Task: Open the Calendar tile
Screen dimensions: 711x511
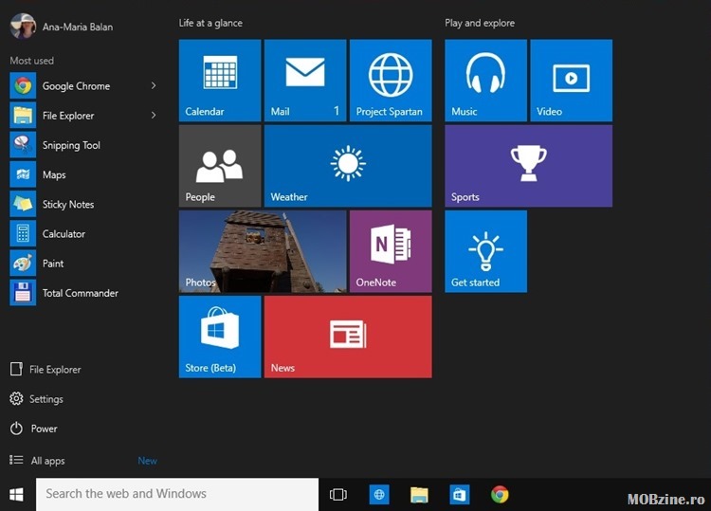Action: pyautogui.click(x=220, y=81)
